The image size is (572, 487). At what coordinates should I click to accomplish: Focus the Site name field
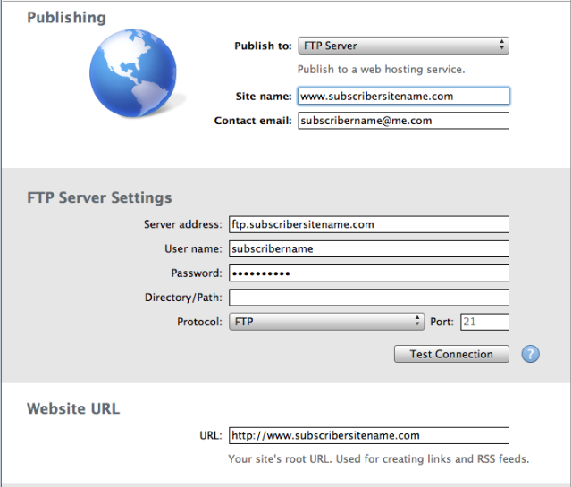(x=403, y=97)
